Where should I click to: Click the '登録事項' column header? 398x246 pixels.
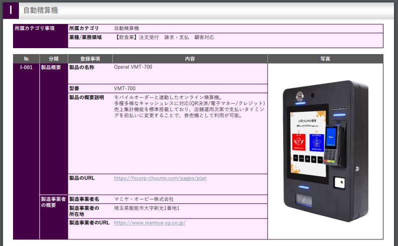tap(90, 59)
